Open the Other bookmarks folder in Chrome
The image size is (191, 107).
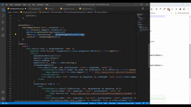click(182, 13)
